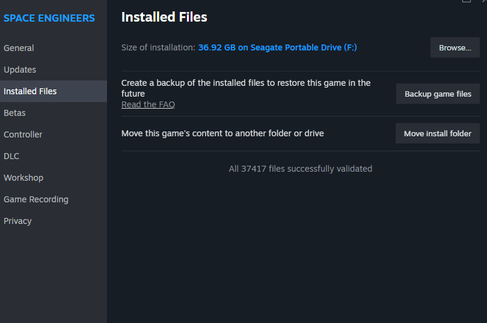The image size is (487, 323).
Task: Select the Installed Files tab
Action: [x=30, y=91]
